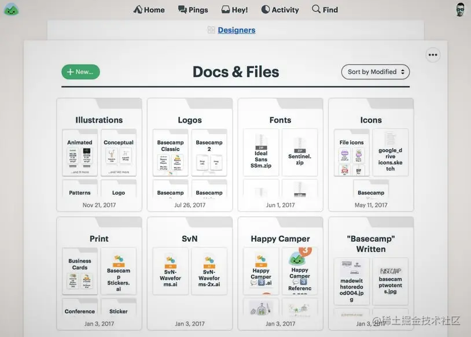Open the Happy Camper folder title

click(280, 239)
